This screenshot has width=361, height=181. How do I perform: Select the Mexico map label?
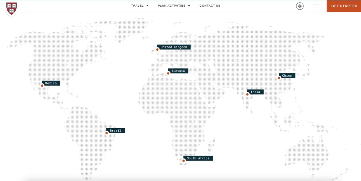tap(51, 83)
